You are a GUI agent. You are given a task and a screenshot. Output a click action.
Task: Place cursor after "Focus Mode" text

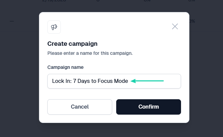pyautogui.click(x=128, y=81)
